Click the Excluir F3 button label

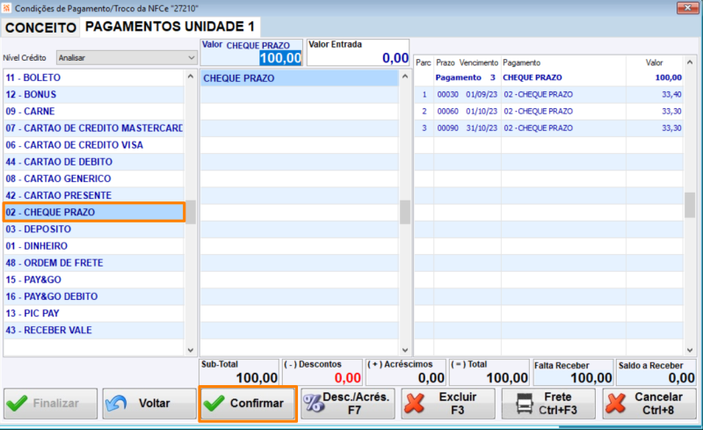coord(457,403)
